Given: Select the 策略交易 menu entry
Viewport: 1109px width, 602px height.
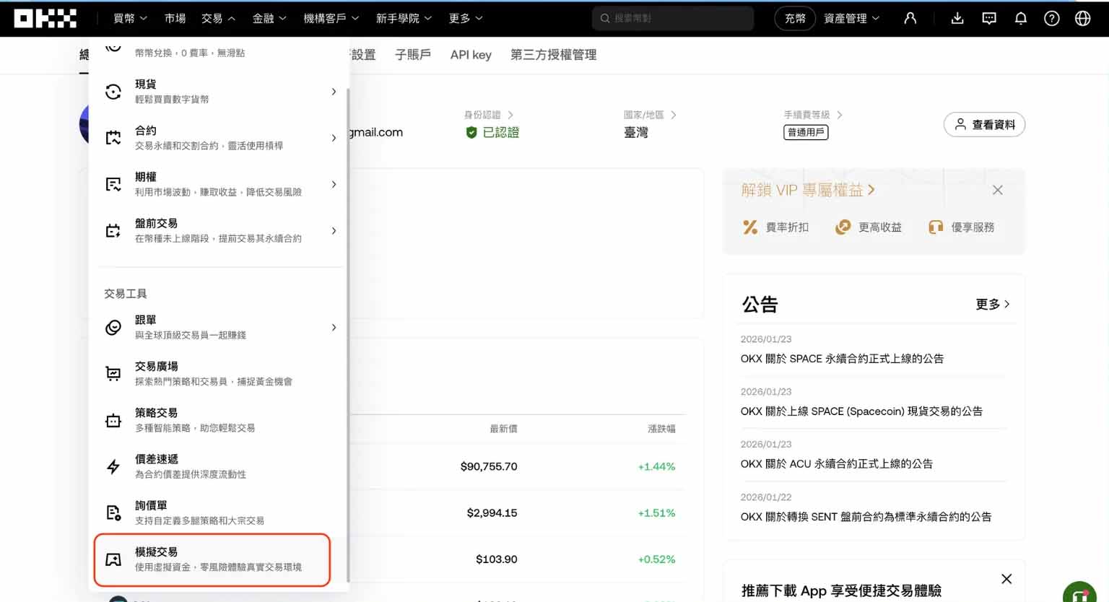Looking at the screenshot, I should 217,420.
